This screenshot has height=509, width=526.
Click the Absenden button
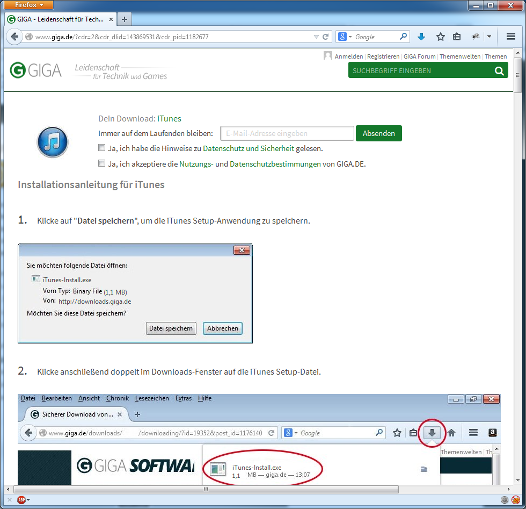379,133
